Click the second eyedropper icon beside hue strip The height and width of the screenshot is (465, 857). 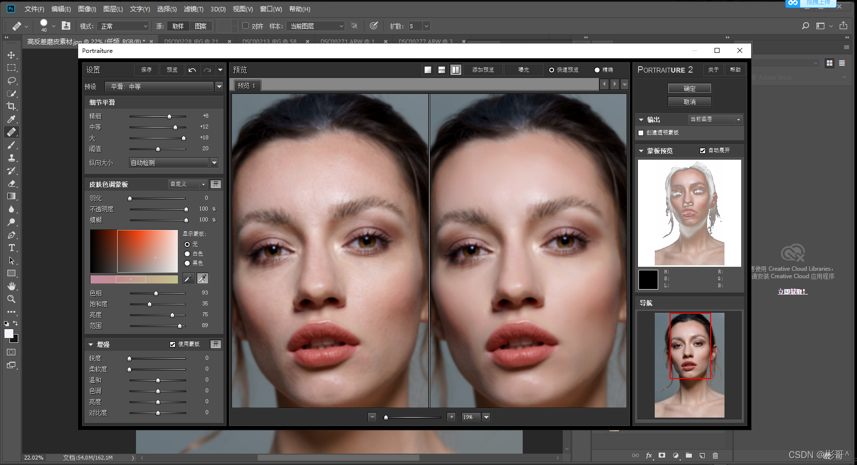click(203, 279)
